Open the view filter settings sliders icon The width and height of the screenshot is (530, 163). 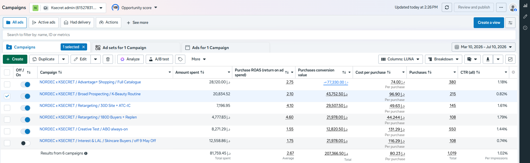[510, 23]
